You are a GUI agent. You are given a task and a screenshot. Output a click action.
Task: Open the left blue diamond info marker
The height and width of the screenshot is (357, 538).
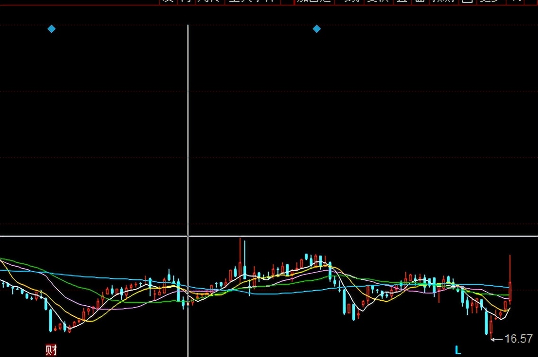[52, 29]
